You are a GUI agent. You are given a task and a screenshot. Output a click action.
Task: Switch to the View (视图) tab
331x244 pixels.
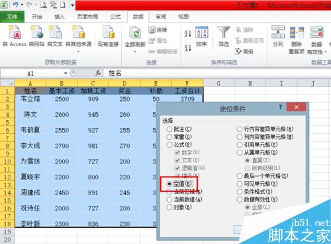183,16
